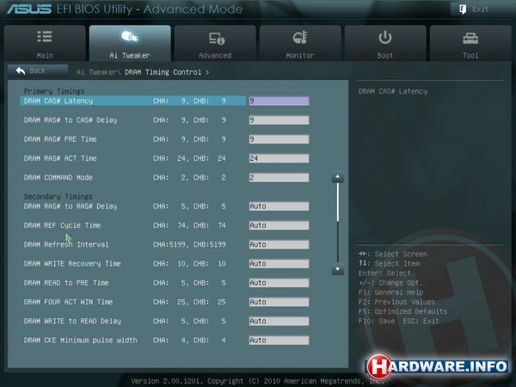
Task: Open the Monitor tab
Action: coord(300,45)
